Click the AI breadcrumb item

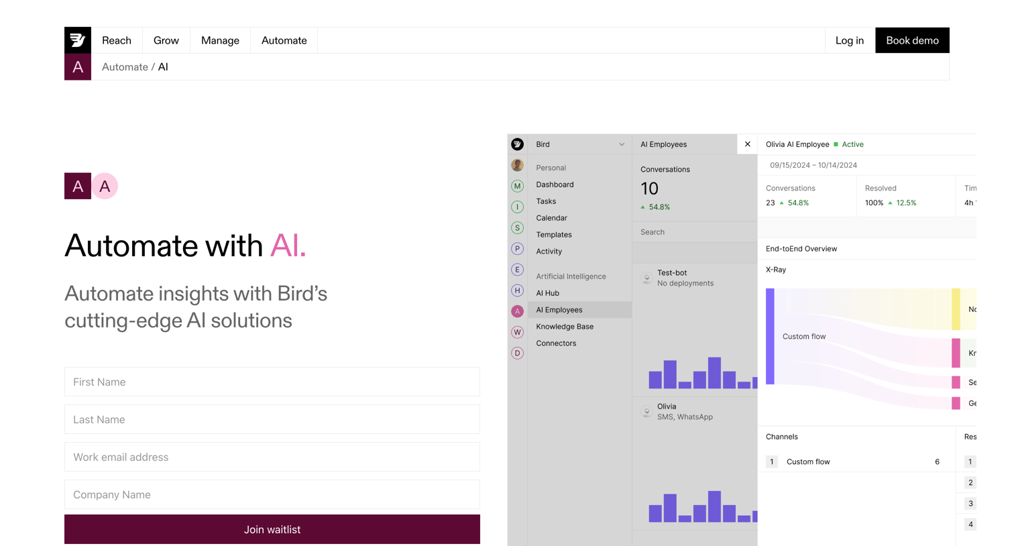tap(163, 67)
